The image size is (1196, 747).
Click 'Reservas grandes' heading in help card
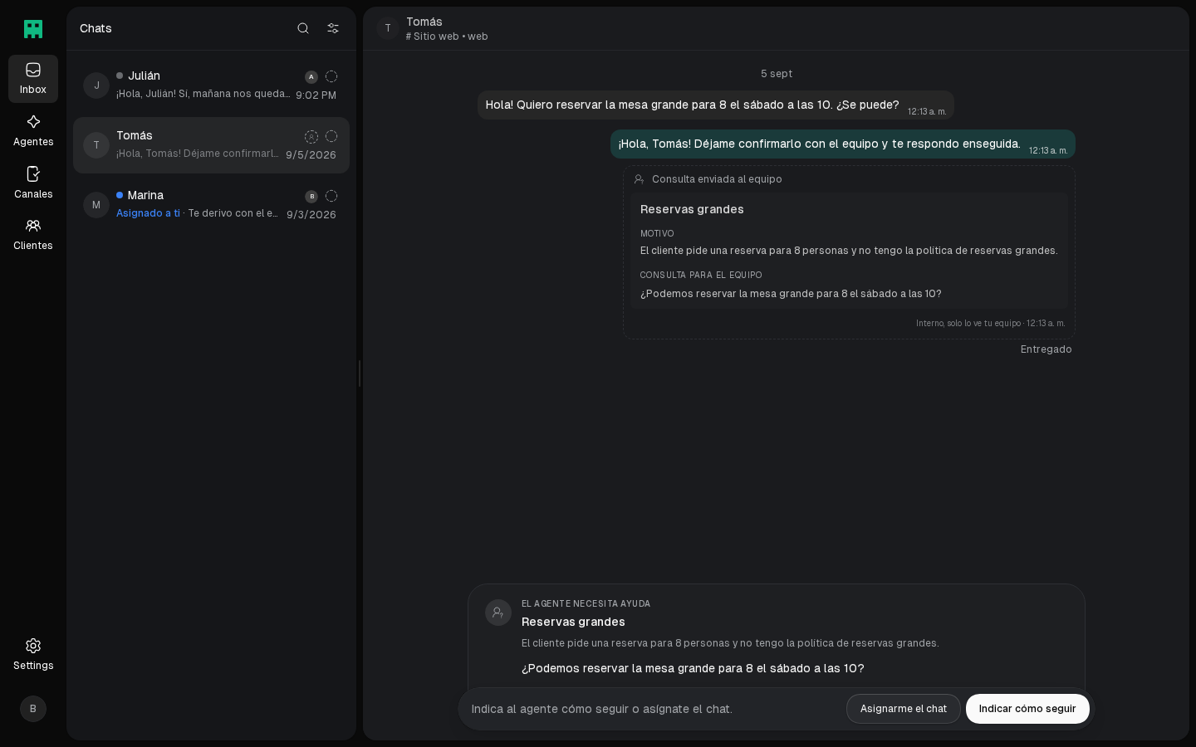click(x=573, y=622)
